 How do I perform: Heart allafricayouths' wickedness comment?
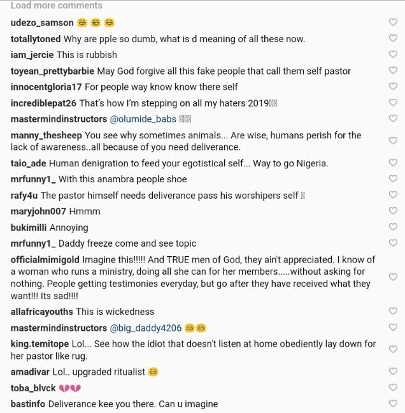coord(393,312)
